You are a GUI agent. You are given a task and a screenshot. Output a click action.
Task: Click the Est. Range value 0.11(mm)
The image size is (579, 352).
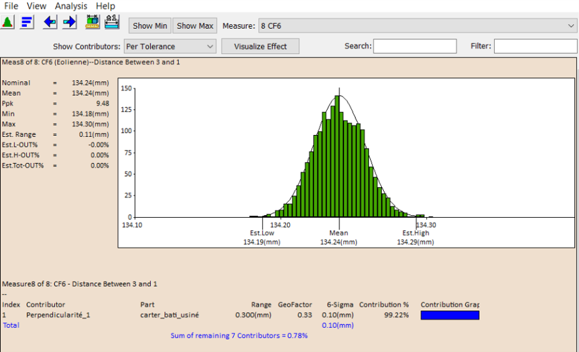[x=94, y=134]
